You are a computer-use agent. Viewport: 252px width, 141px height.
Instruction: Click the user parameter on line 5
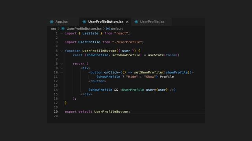(x=126, y=51)
